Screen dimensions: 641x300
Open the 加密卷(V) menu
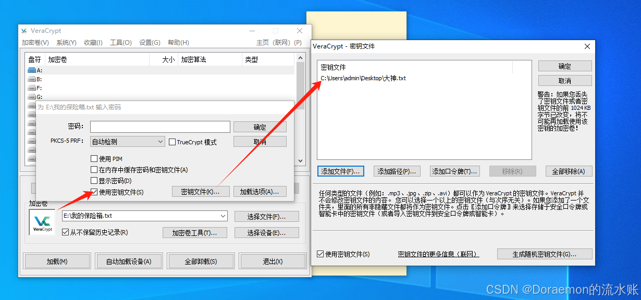coord(35,43)
